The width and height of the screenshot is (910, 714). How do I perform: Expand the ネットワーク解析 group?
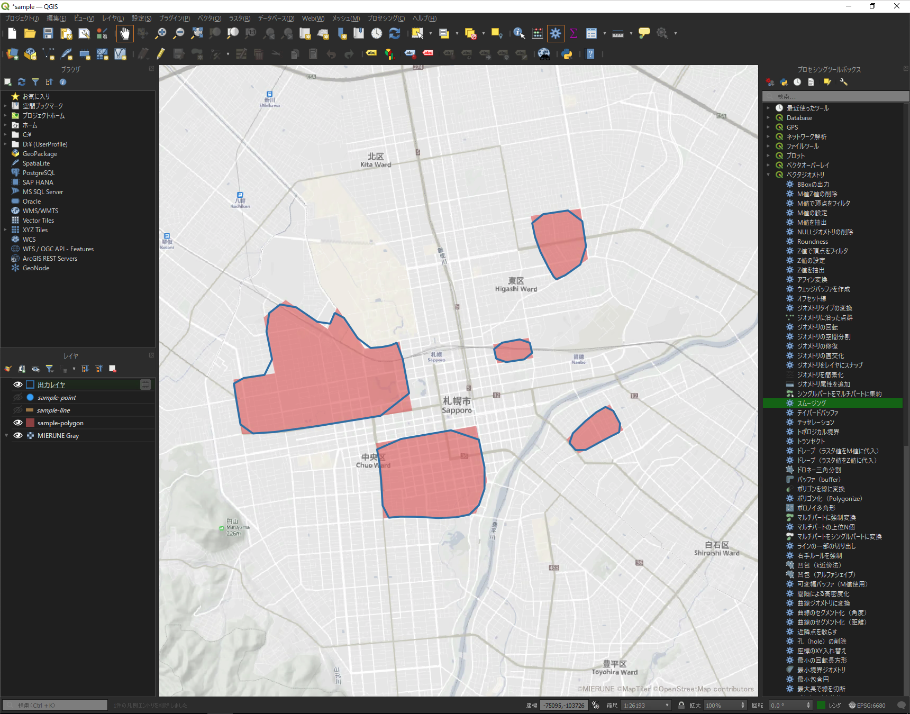tap(768, 136)
